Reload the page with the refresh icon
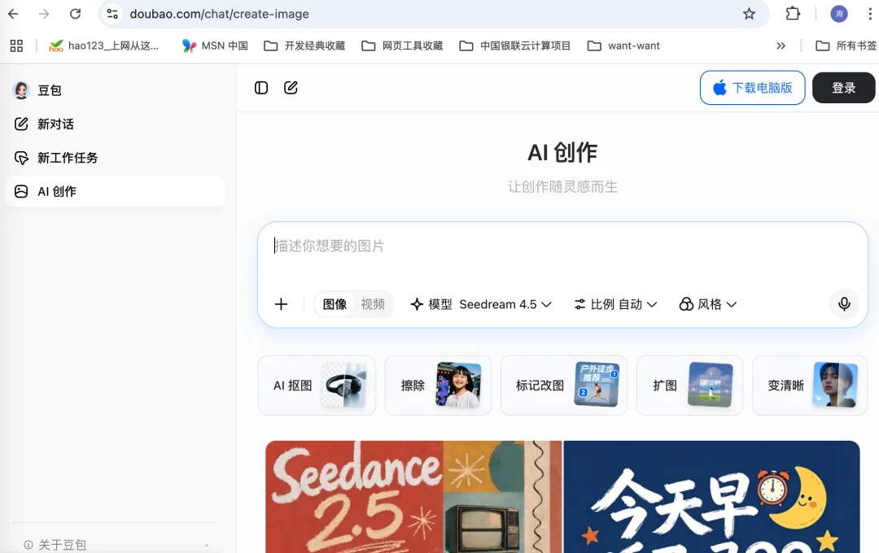 tap(75, 14)
